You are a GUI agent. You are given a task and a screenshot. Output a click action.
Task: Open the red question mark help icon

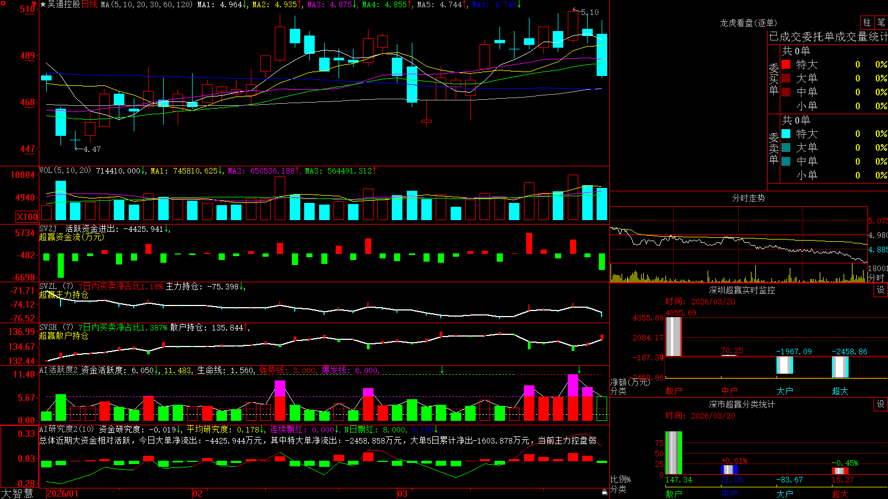34,4
